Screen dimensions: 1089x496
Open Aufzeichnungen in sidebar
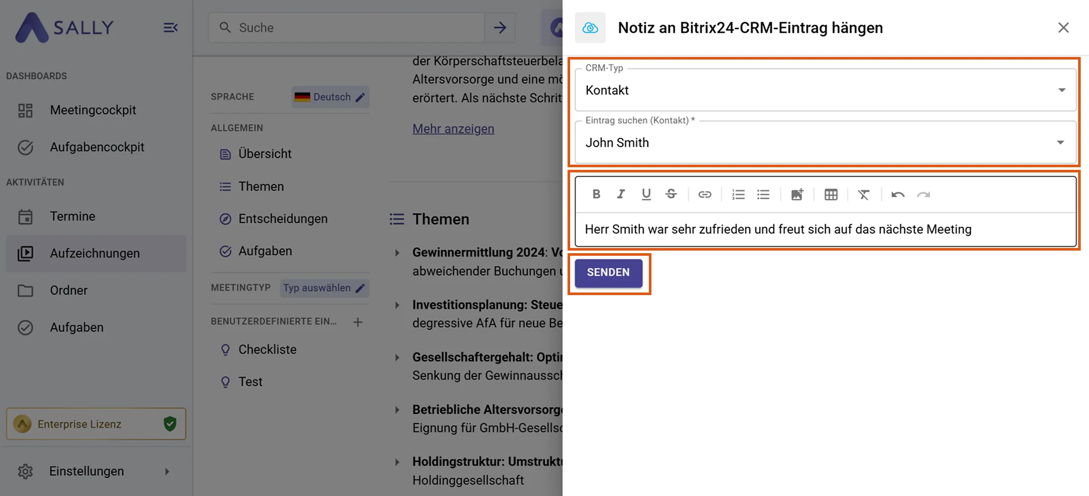96,253
